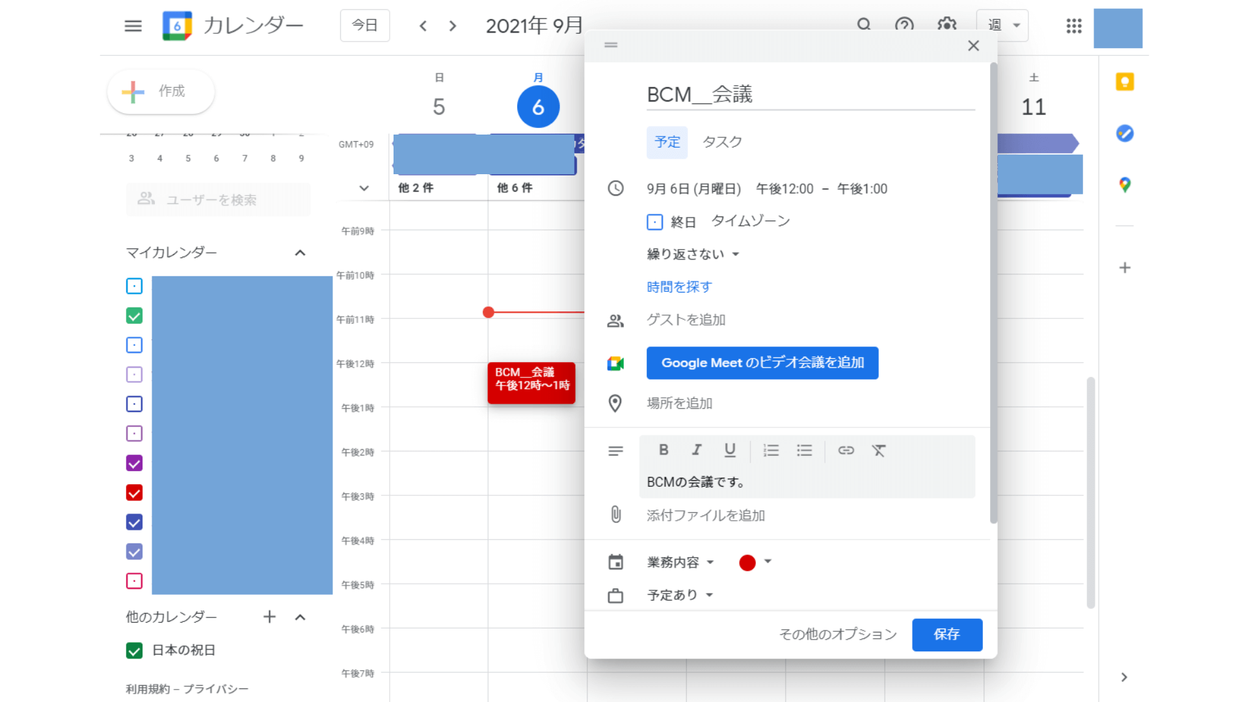1249x702 pixels.
Task: Open Google Tasks from the right sidebar
Action: pos(1123,133)
